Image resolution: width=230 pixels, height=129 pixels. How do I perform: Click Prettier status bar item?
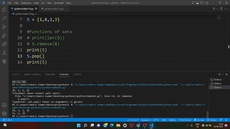pyautogui.click(x=212, y=120)
